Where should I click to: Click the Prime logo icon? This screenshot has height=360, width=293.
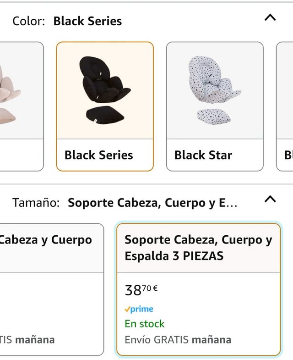point(139,309)
